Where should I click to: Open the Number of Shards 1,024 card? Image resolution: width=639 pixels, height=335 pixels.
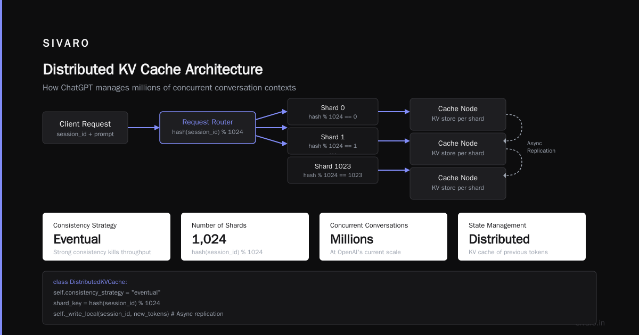tap(245, 237)
